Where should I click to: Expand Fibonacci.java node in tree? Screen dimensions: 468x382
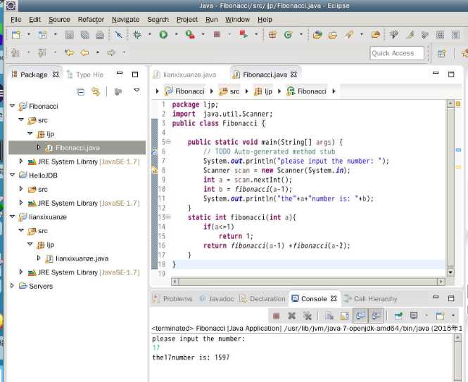click(x=39, y=147)
